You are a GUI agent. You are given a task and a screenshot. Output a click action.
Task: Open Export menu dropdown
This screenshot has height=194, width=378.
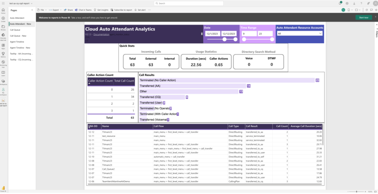click(55, 10)
